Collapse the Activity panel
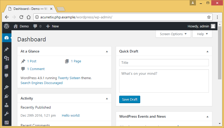Image resolution: width=224 pixels, height=128 pixels. (107, 99)
